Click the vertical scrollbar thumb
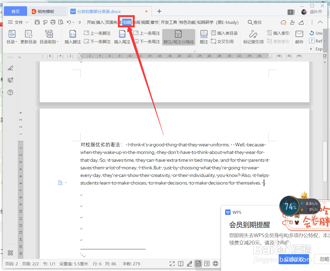Screen dimensions: 330x271 pyautogui.click(x=325, y=162)
